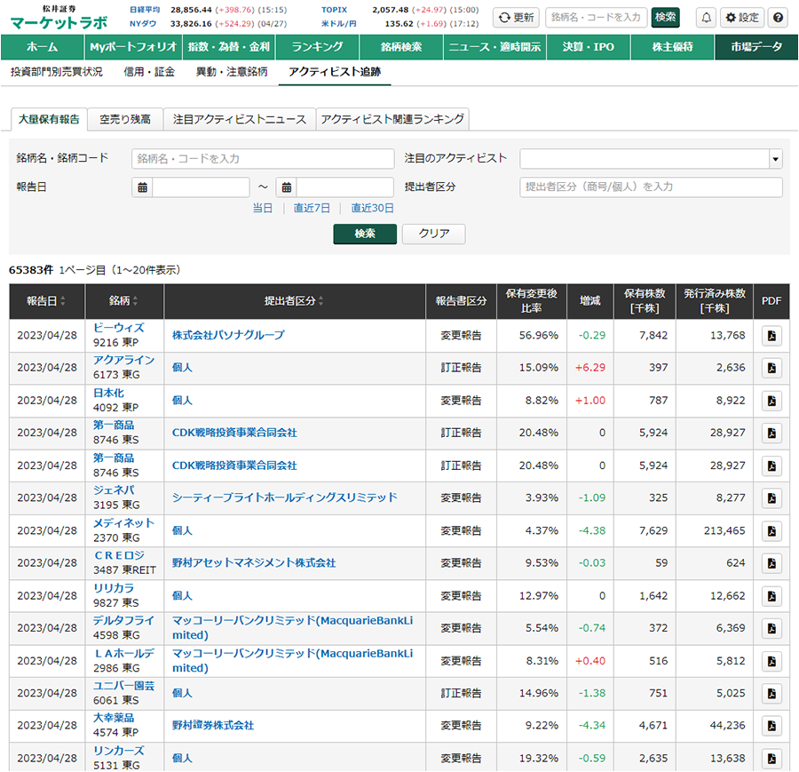The height and width of the screenshot is (772, 799).
Task: Open 銘柄検索 menu
Action: (401, 47)
